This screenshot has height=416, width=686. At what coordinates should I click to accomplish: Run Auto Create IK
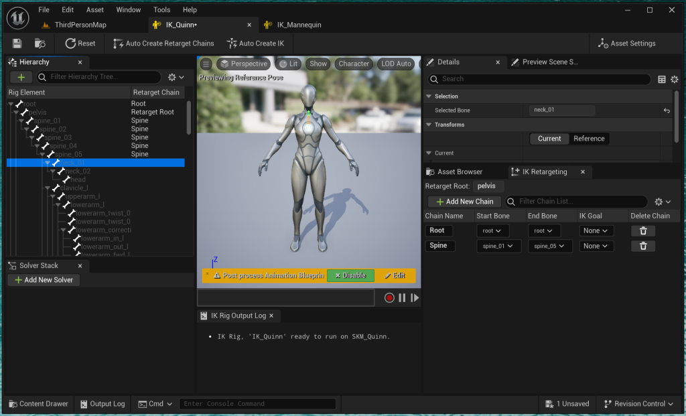(255, 44)
